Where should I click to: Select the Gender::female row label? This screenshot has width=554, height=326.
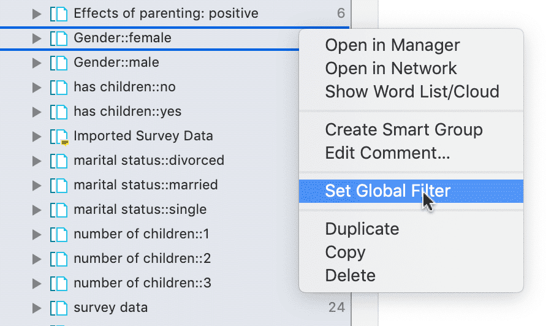122,38
